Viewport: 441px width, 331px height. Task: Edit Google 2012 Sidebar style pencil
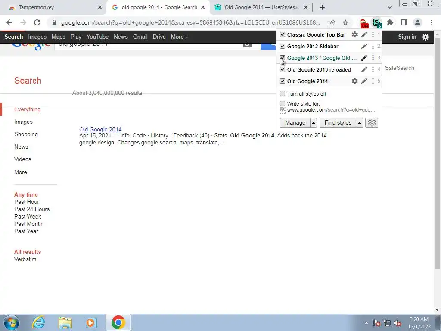[x=364, y=46]
